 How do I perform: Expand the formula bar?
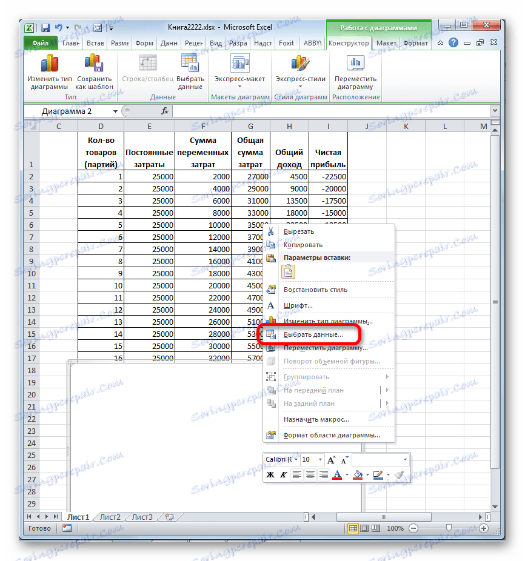click(495, 110)
